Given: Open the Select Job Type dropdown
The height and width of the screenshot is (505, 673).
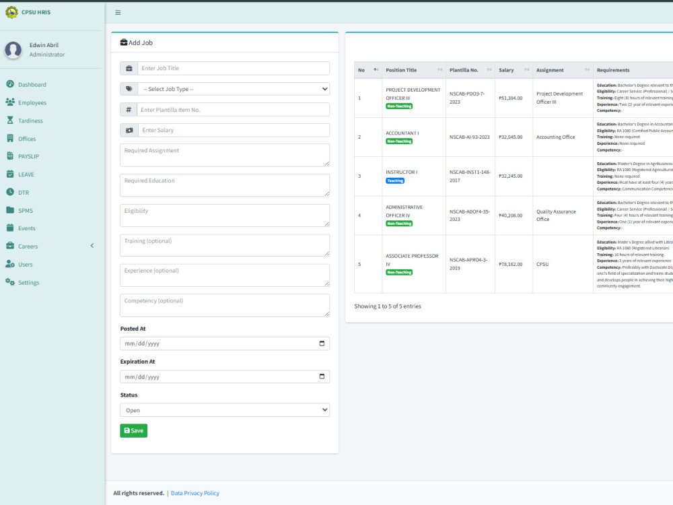Looking at the screenshot, I should coord(234,89).
